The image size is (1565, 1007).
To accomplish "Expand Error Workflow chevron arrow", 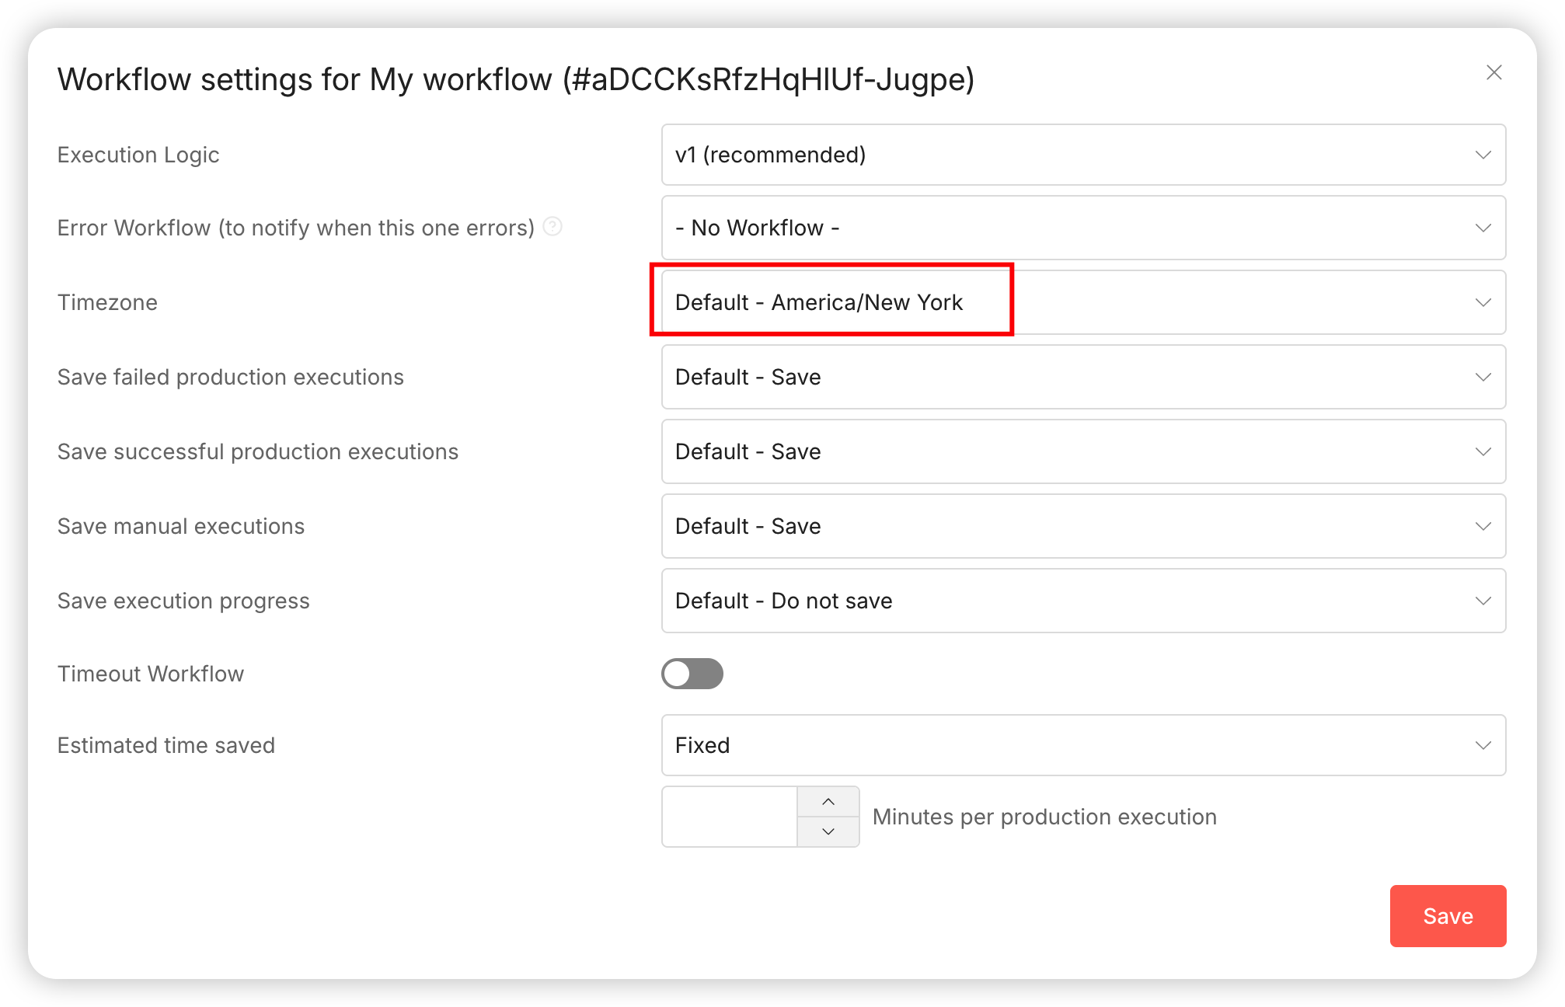I will point(1483,228).
